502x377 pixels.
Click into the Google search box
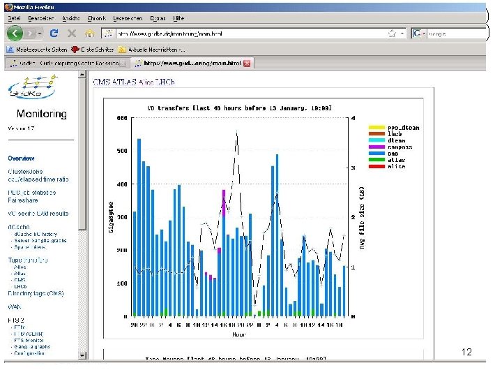click(456, 34)
